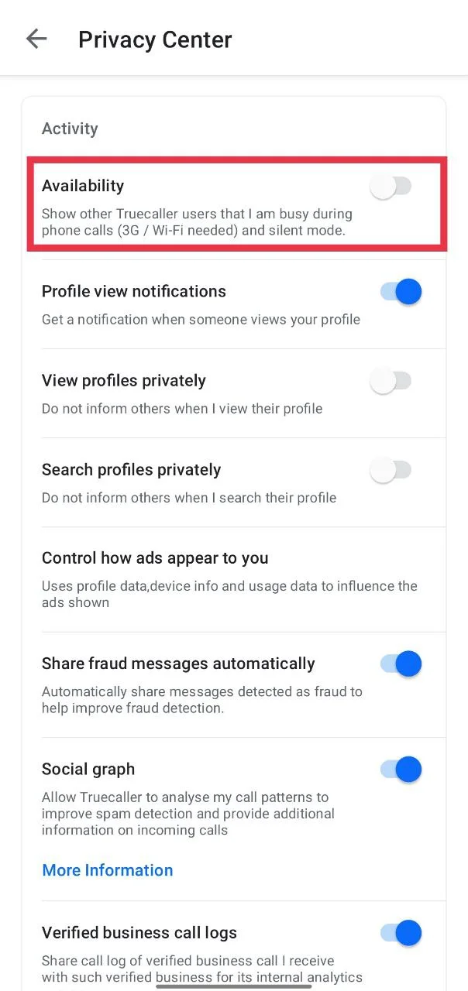The height and width of the screenshot is (991, 468).
Task: Enable the Availability toggle
Action: [x=391, y=186]
